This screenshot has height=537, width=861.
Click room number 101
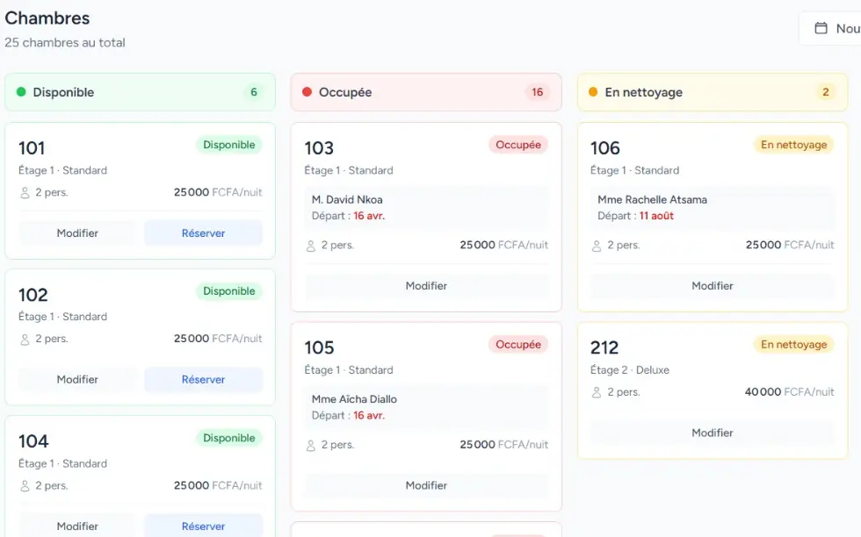pos(32,148)
